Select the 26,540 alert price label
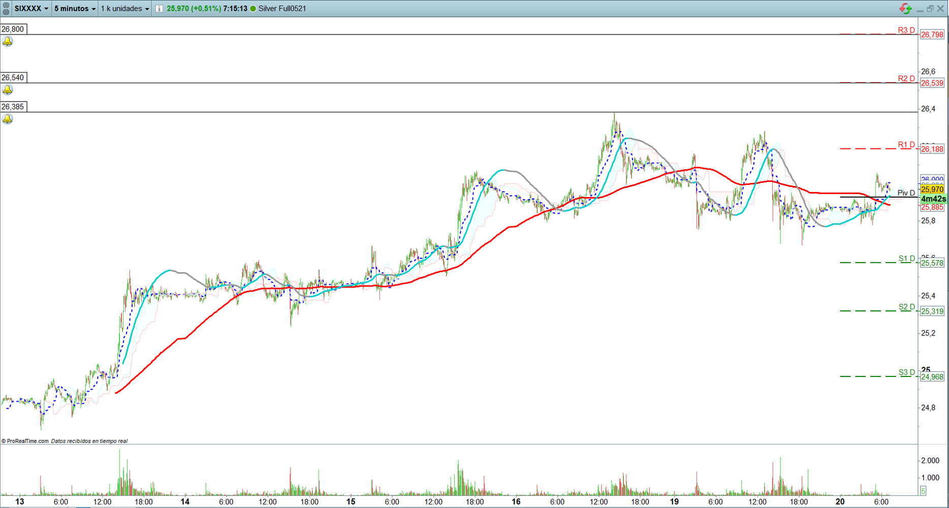 13,77
